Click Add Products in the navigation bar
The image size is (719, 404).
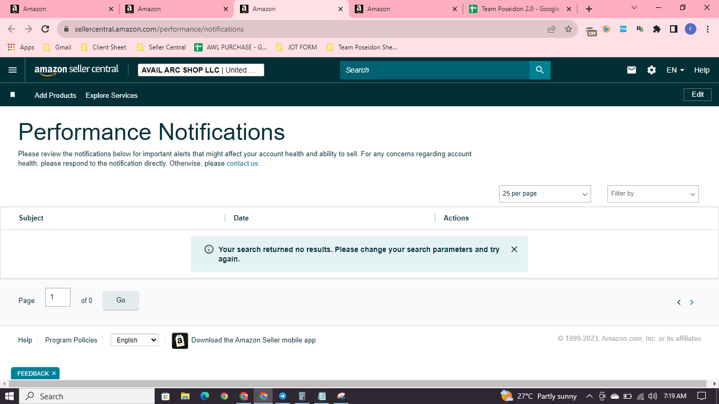pyautogui.click(x=55, y=95)
